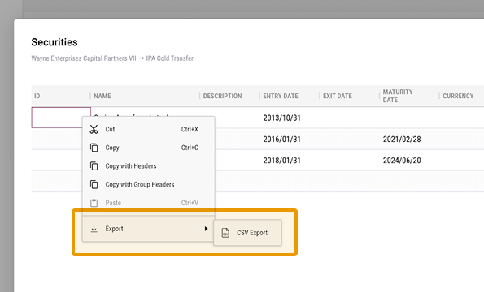Click the Copy with Group Headers icon
This screenshot has width=484, height=292.
(x=94, y=184)
